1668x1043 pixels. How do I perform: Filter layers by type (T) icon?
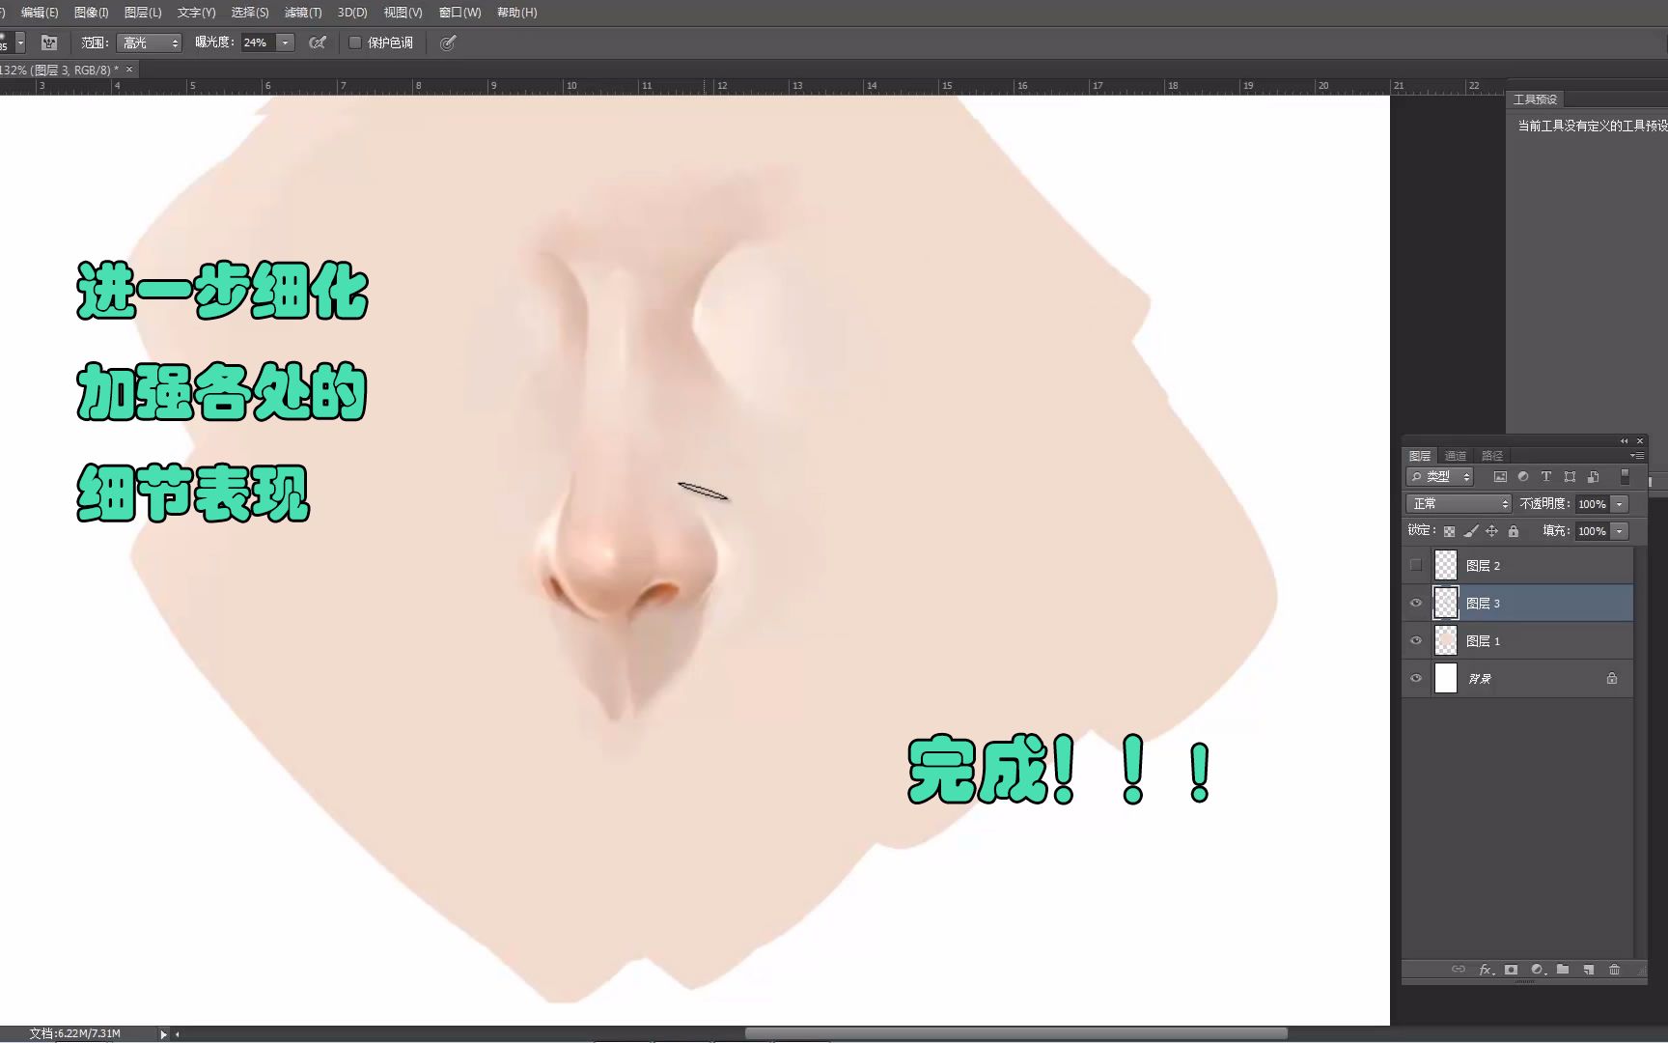click(x=1546, y=476)
